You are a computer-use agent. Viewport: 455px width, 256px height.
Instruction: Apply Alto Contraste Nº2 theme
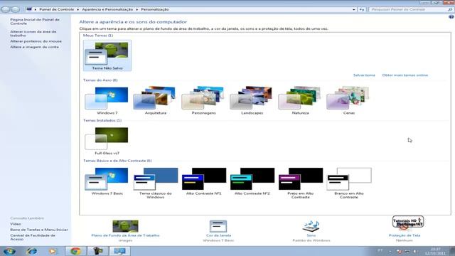click(x=252, y=181)
